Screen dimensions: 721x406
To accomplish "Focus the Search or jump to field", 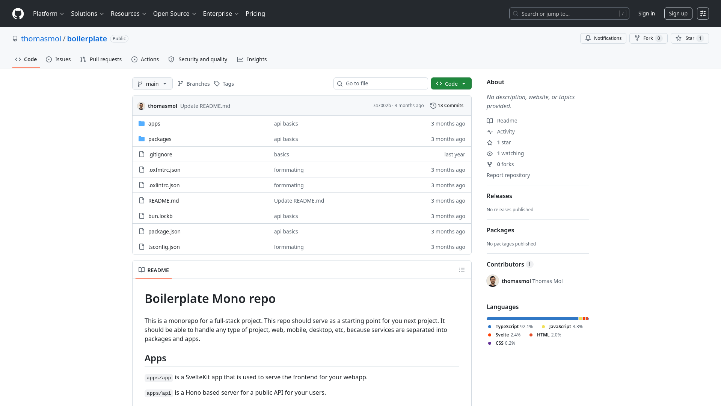I will click(x=569, y=14).
